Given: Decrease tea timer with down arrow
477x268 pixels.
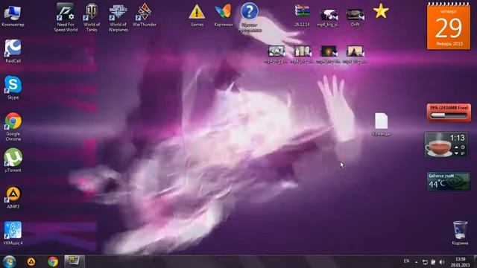Looking at the screenshot, I should pos(456,153).
